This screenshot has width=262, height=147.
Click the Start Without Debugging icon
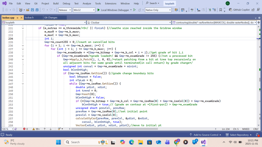pos(135,10)
